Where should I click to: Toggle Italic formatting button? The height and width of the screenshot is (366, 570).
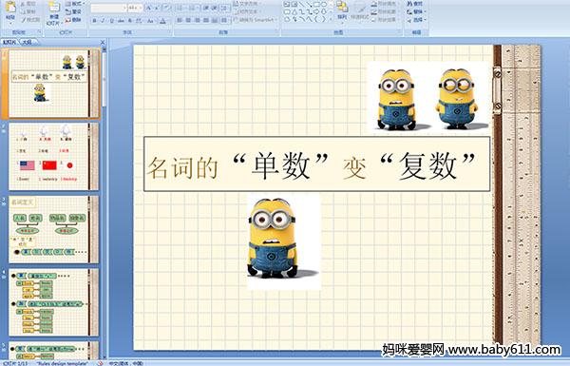pos(103,21)
